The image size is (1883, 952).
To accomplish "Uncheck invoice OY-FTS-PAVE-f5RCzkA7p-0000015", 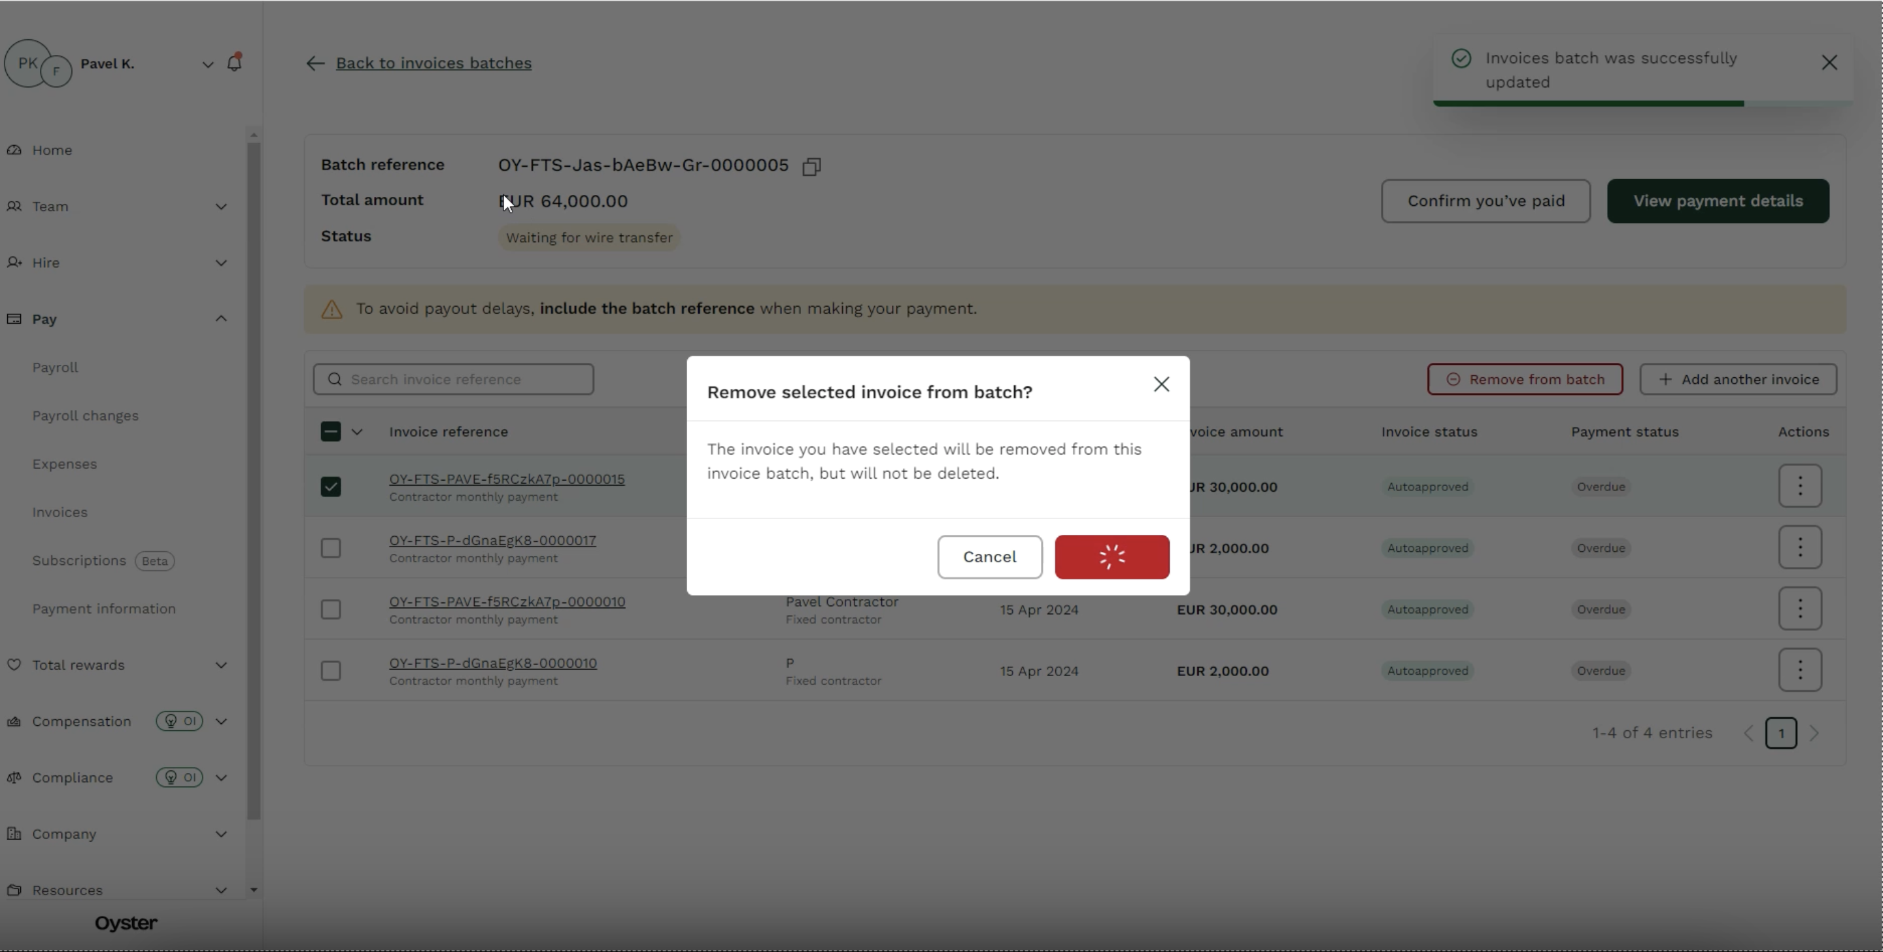I will (x=330, y=486).
